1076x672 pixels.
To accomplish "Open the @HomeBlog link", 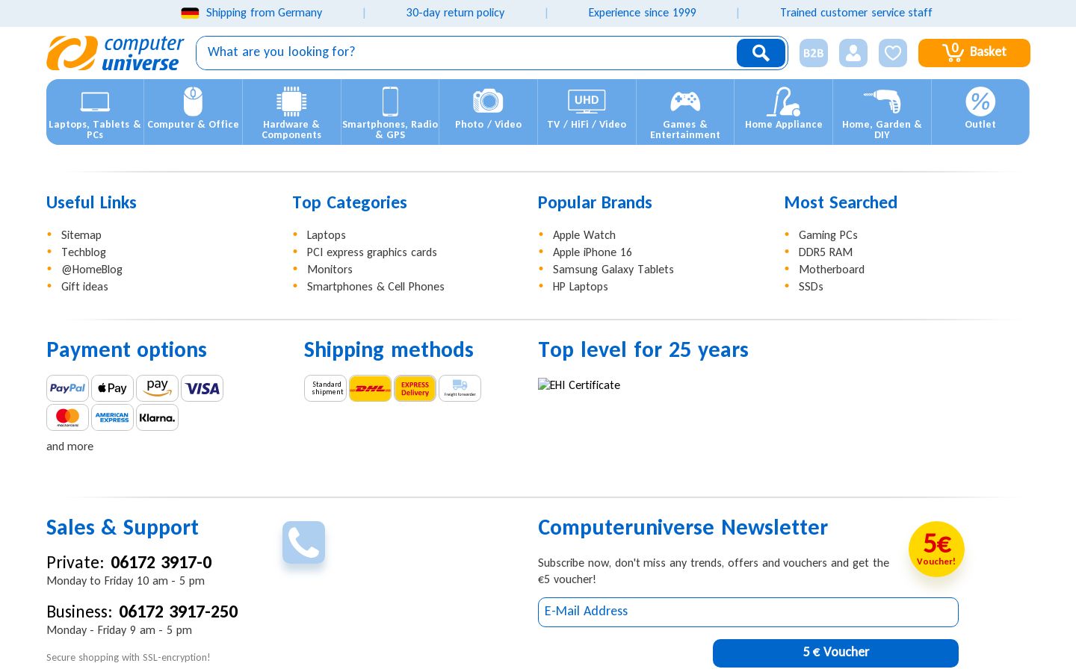I will [x=92, y=270].
